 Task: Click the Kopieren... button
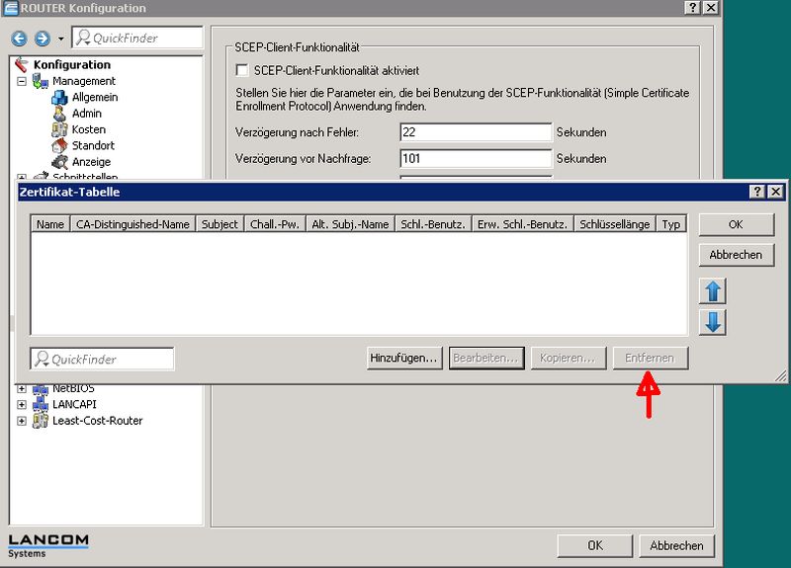pyautogui.click(x=568, y=358)
